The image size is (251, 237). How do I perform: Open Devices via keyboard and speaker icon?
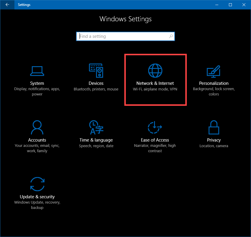96,71
